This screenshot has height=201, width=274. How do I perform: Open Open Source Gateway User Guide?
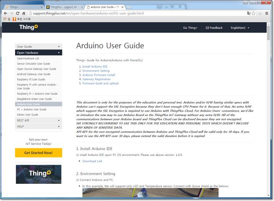click(37, 69)
